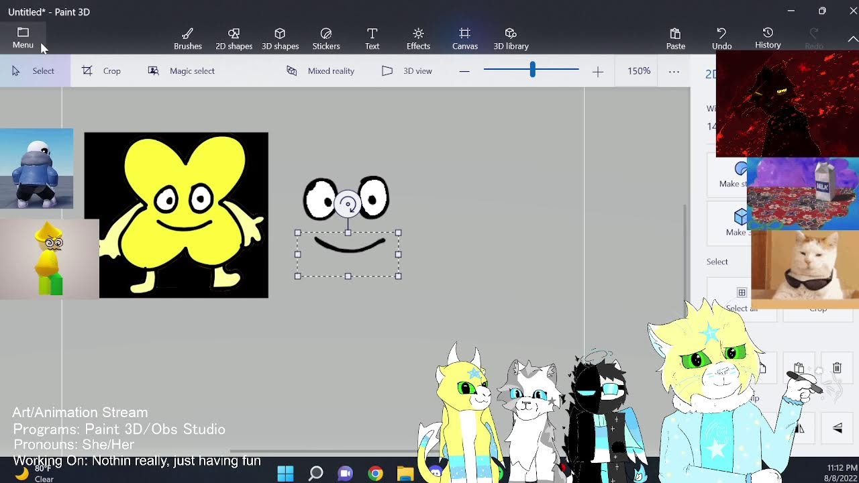859x483 pixels.
Task: Open the Stickers tab
Action: [326, 39]
